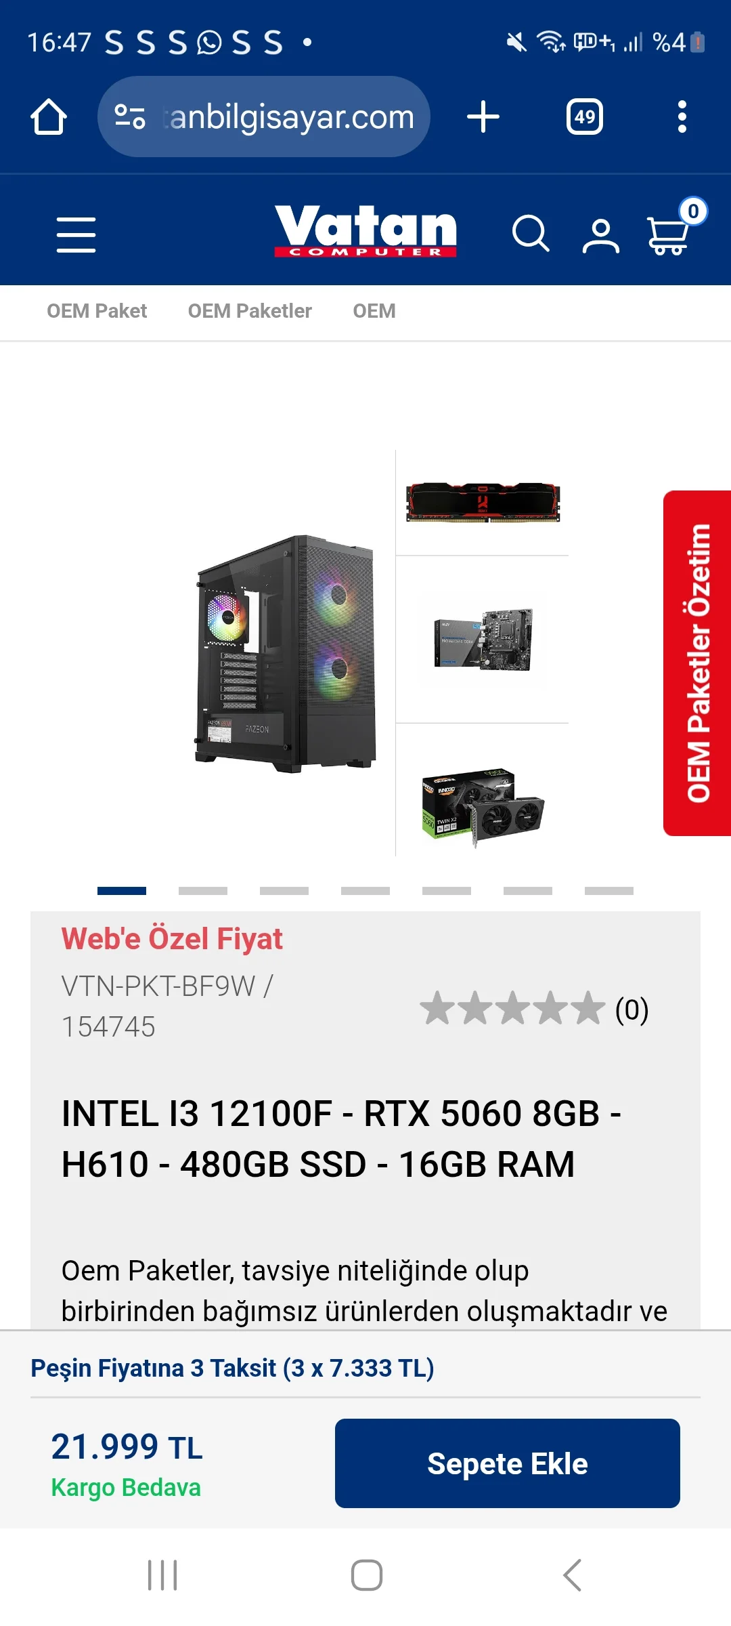This screenshot has height=1626, width=731.
Task: Select the RAM module thumbnail
Action: pos(483,503)
